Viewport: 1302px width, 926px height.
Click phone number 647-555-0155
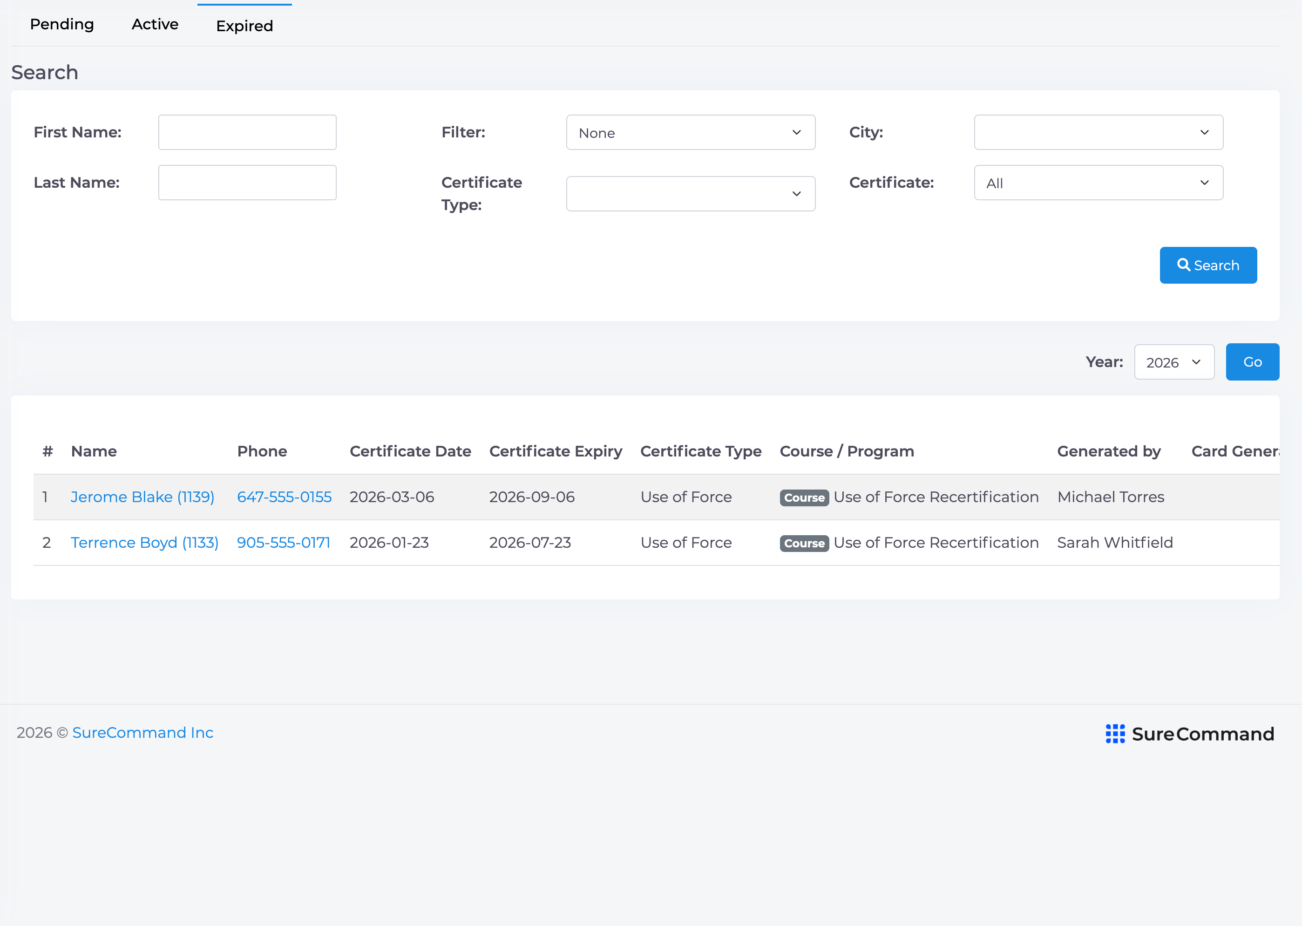click(x=285, y=497)
